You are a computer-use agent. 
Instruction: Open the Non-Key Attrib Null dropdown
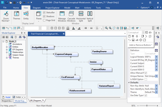coord(156,86)
